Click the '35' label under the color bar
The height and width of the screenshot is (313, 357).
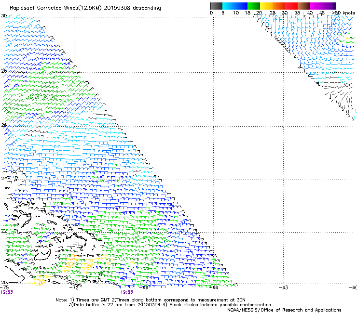pos(297,13)
